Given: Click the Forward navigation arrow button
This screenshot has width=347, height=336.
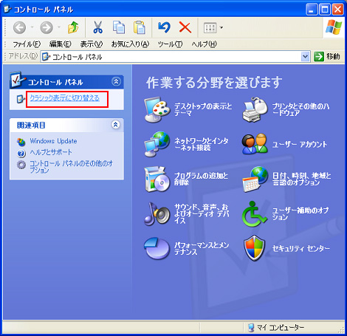Looking at the screenshot, I should point(47,27).
